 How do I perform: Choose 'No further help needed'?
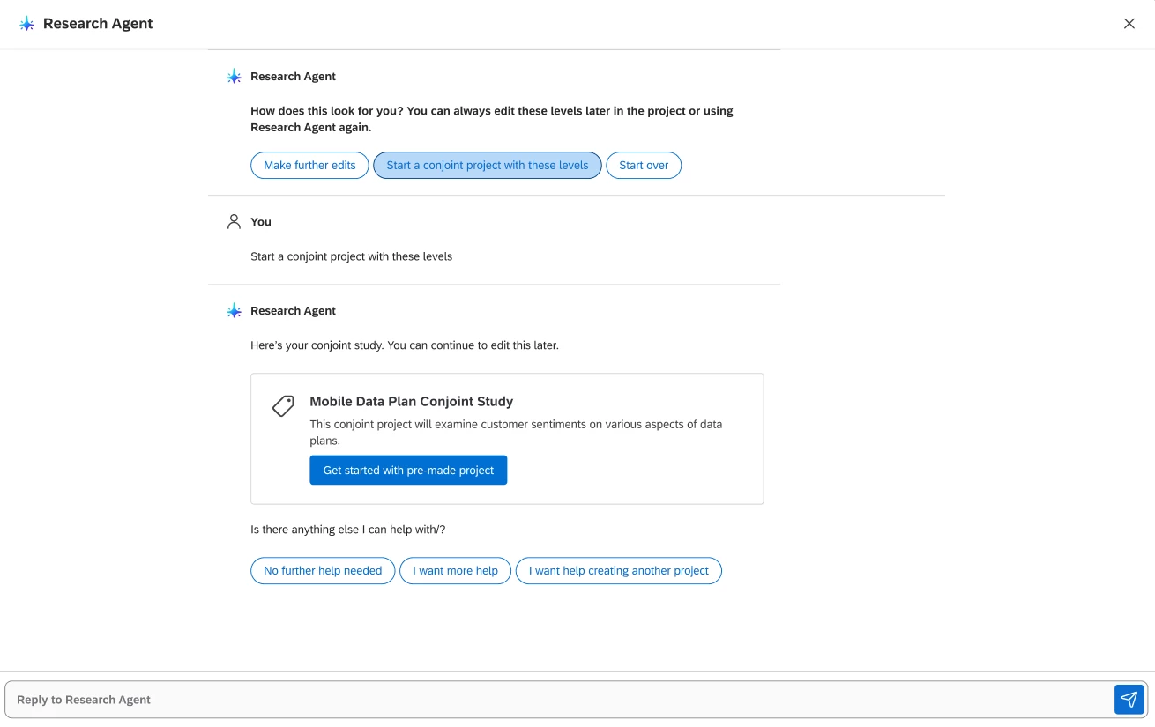click(323, 571)
